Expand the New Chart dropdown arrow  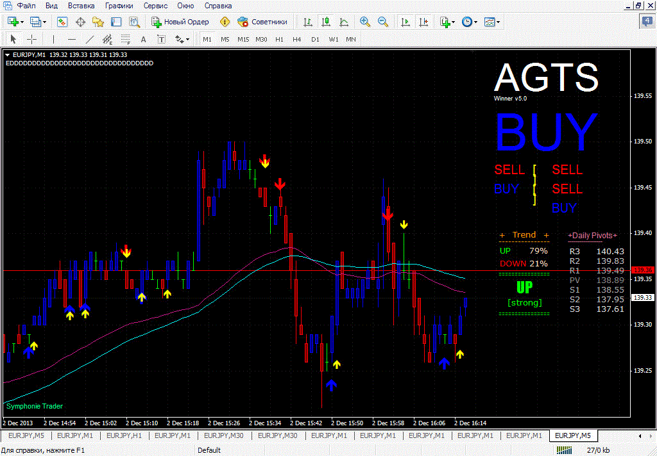[22, 22]
